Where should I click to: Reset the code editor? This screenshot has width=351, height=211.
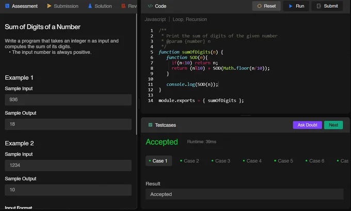click(266, 6)
